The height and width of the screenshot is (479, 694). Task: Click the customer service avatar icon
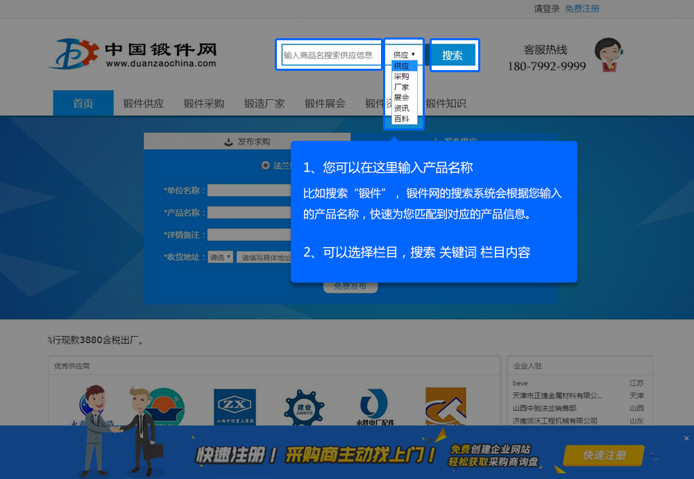pos(608,55)
